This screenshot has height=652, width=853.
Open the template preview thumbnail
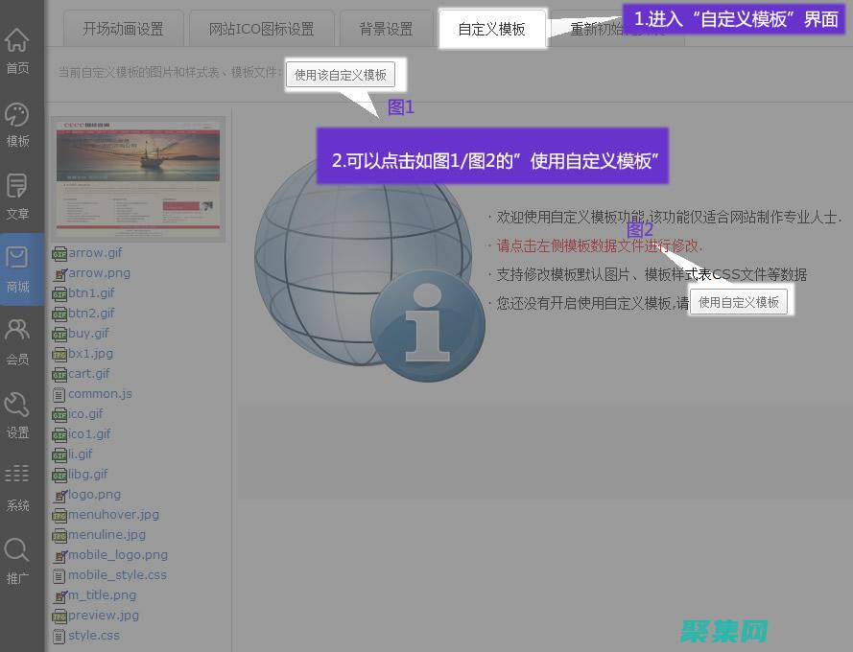coord(138,179)
